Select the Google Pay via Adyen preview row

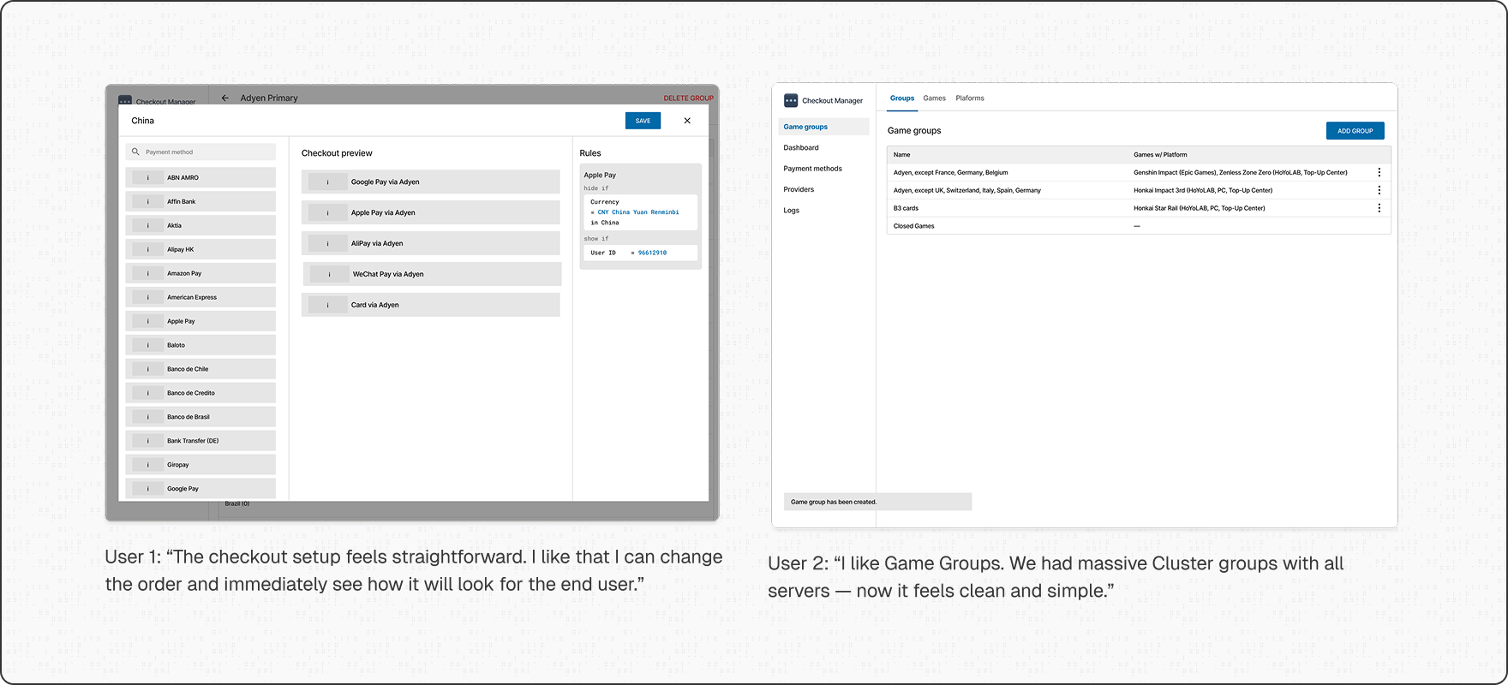point(431,182)
